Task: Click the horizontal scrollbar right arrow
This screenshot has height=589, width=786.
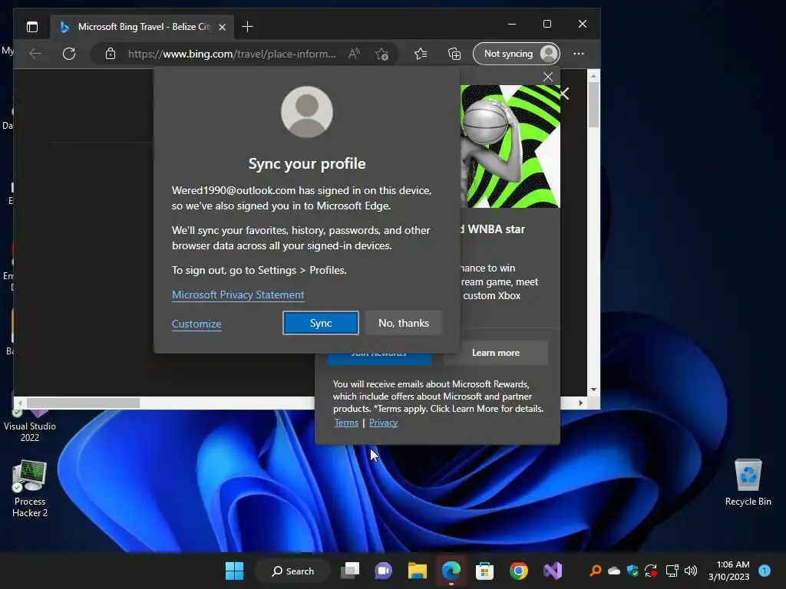Action: click(x=581, y=403)
